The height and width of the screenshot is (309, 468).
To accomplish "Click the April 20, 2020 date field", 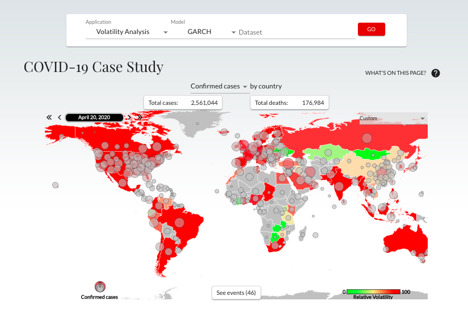I will [94, 117].
